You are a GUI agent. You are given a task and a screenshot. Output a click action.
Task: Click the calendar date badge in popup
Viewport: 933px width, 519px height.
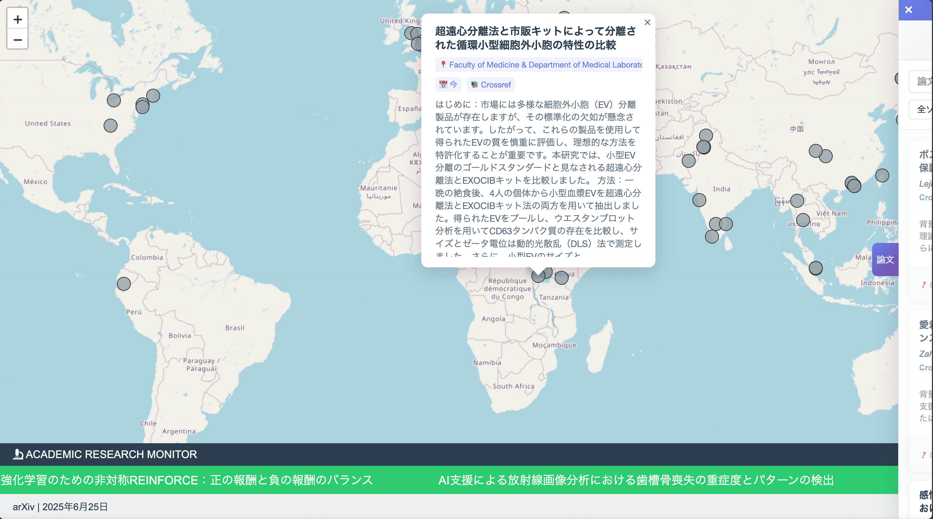point(448,85)
